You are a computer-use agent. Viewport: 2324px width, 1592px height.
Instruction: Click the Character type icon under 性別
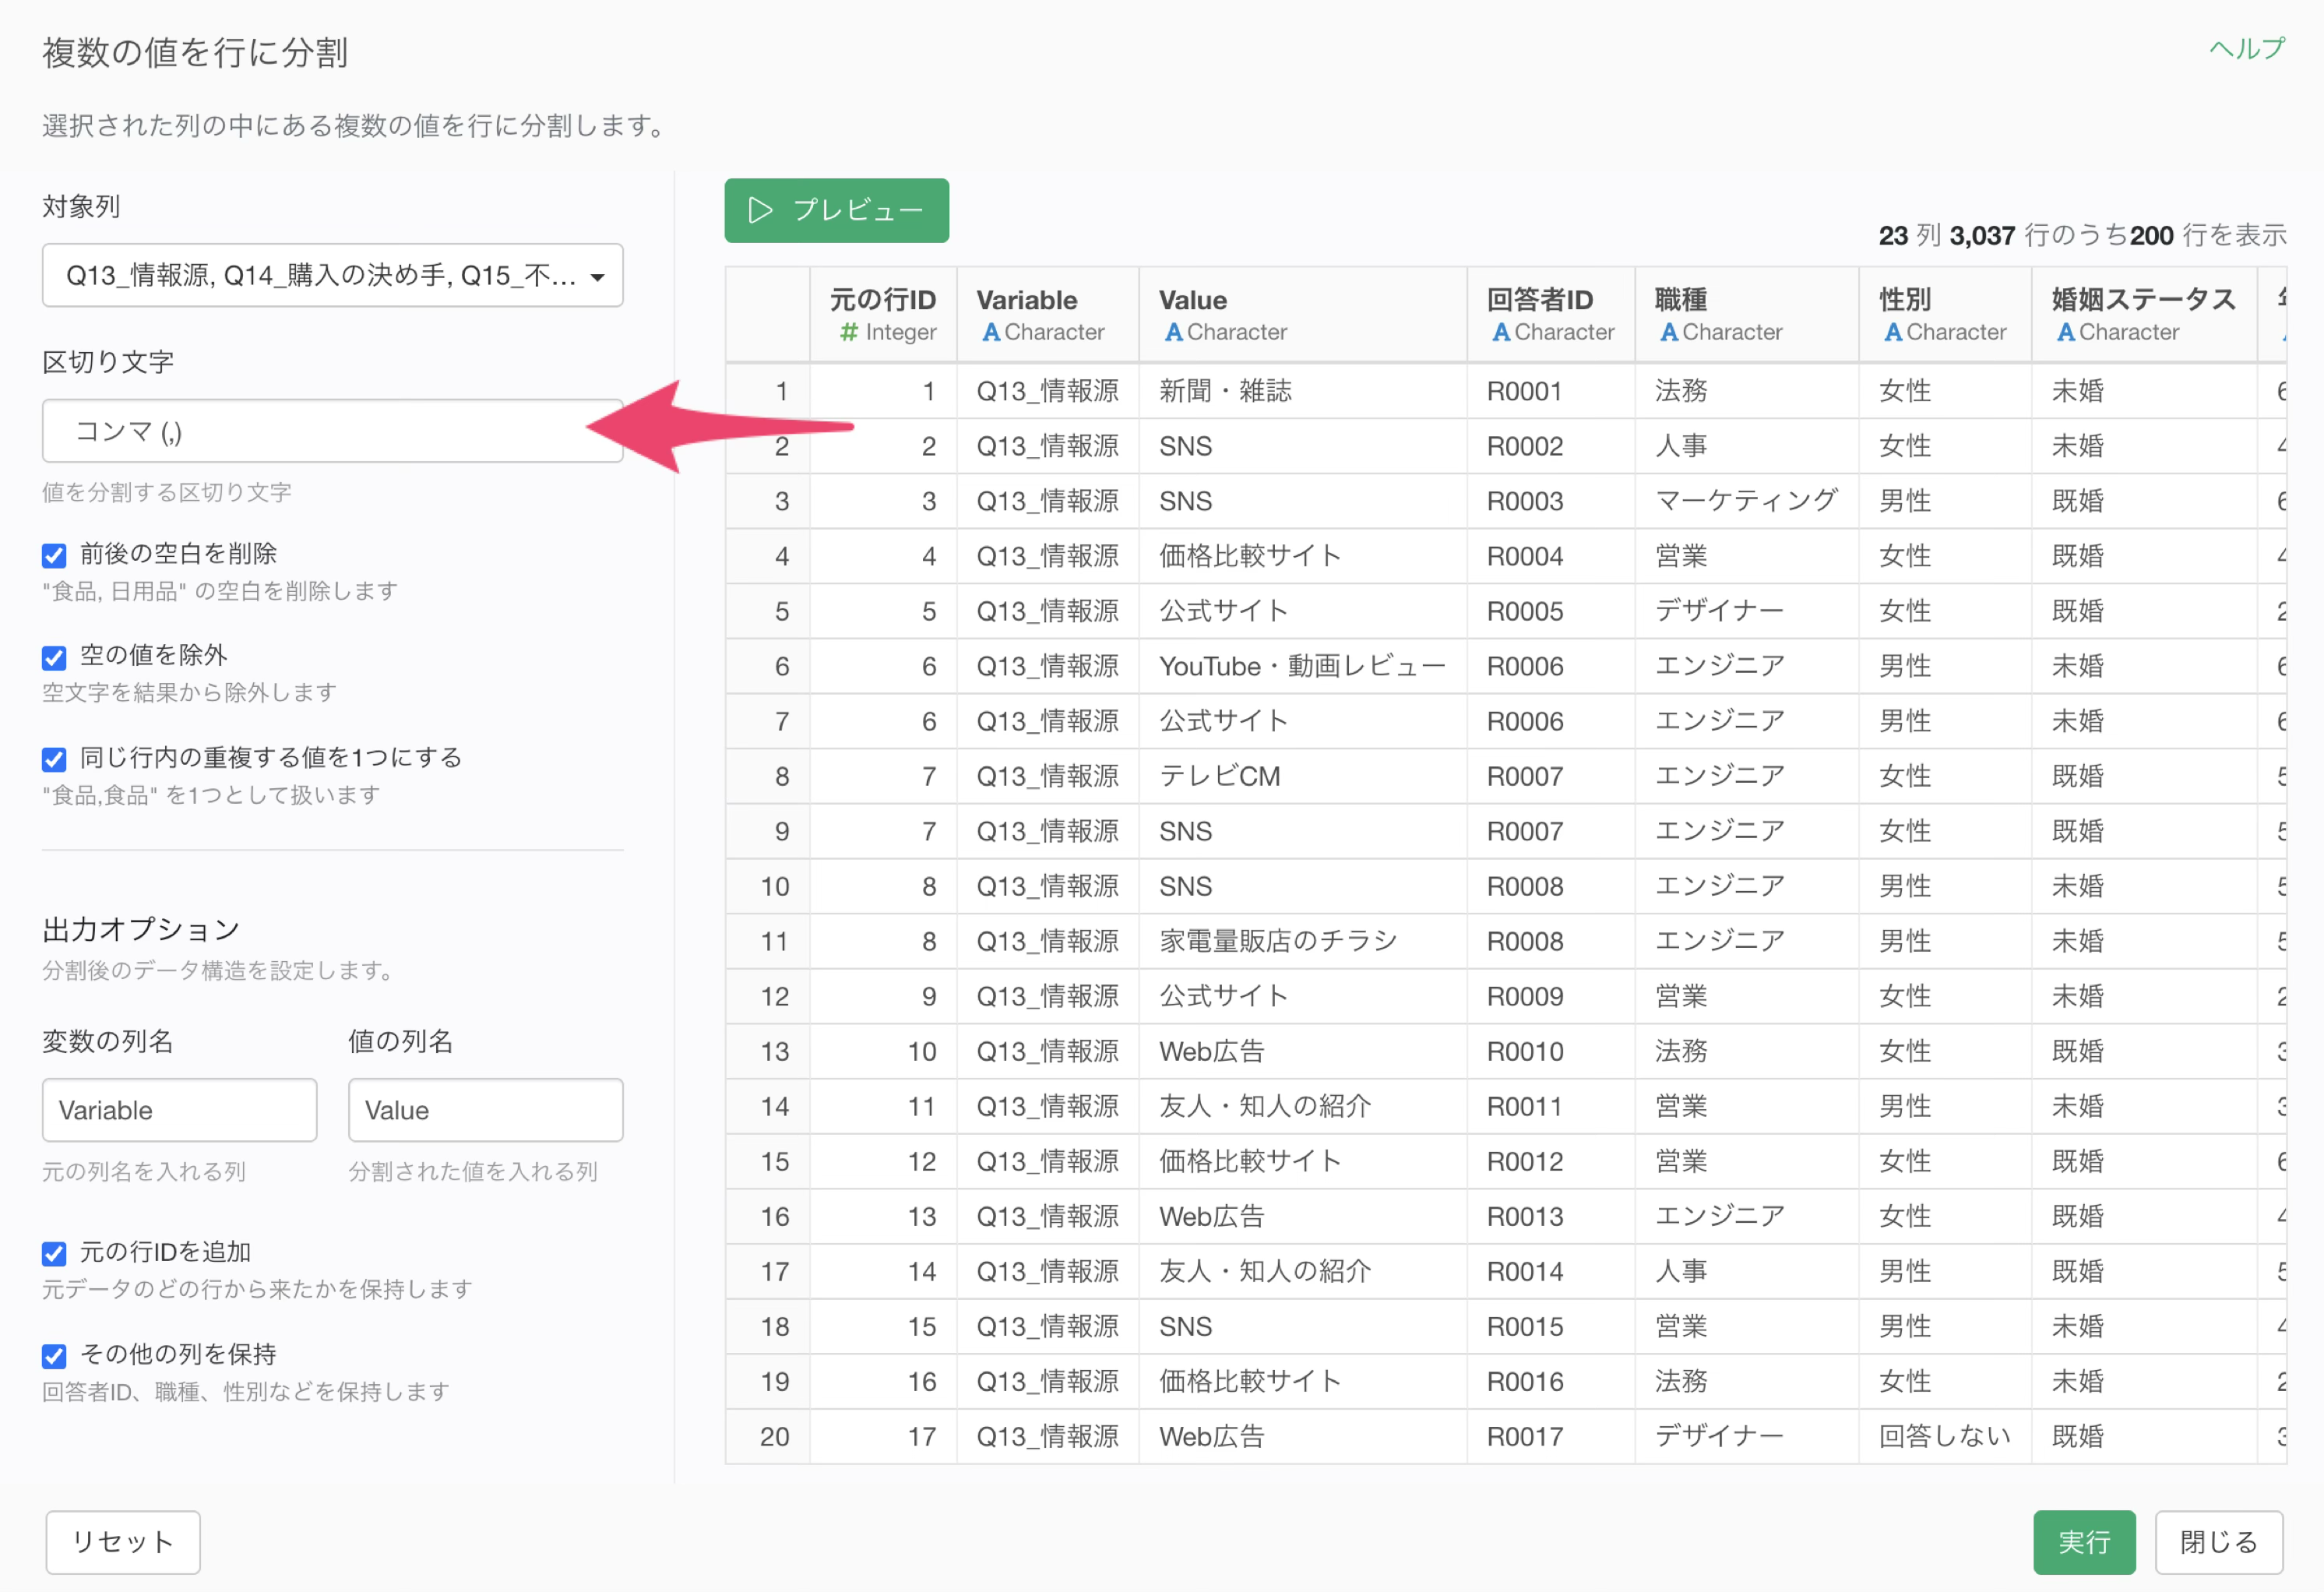click(x=1892, y=332)
